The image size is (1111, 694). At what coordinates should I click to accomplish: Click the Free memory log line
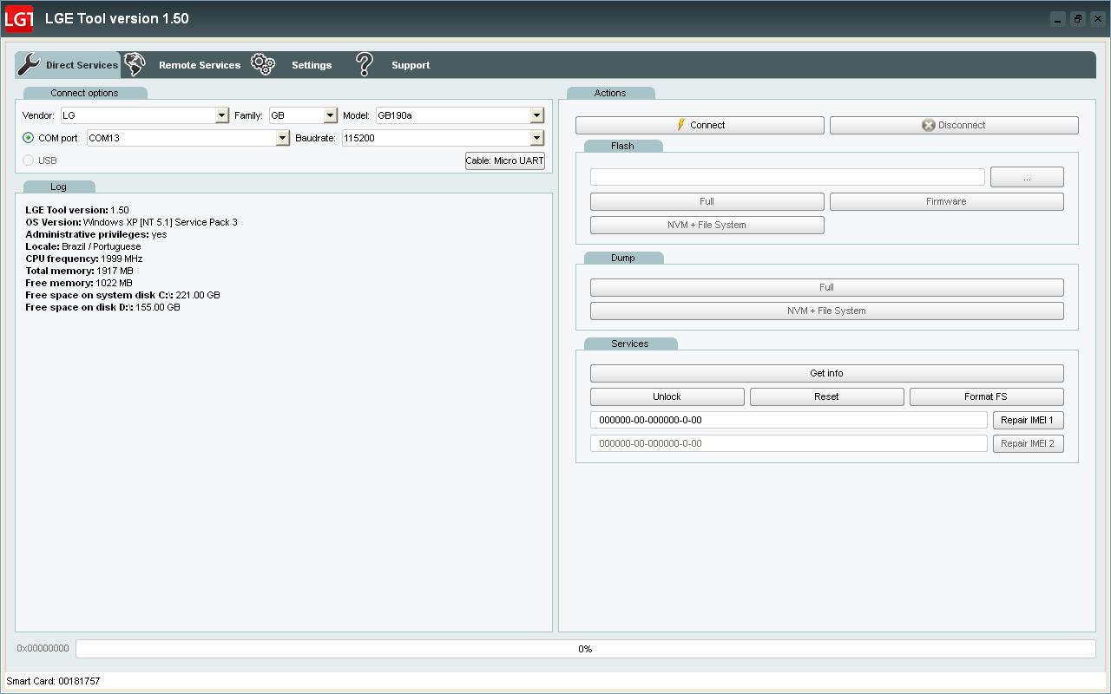(x=79, y=283)
